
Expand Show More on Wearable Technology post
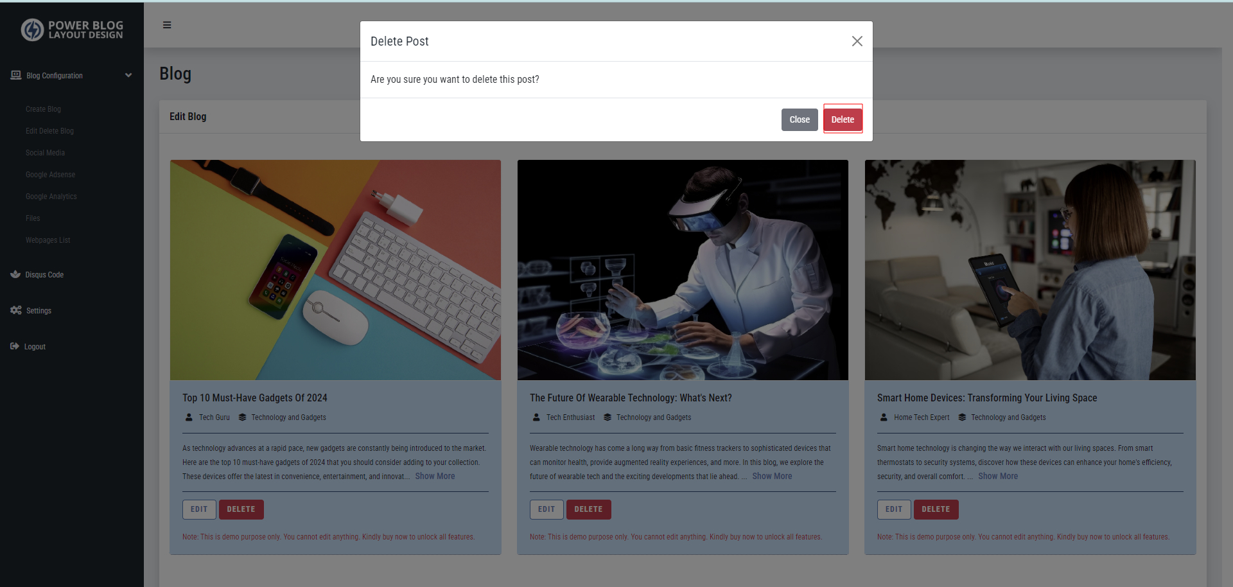coord(772,477)
